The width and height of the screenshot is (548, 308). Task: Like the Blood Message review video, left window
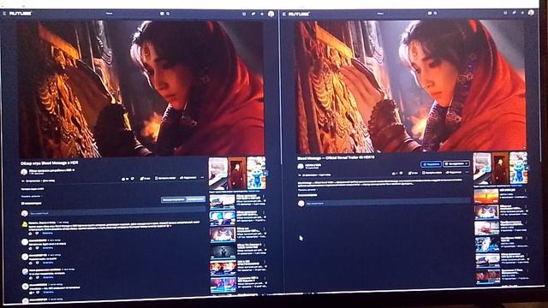pos(124,179)
